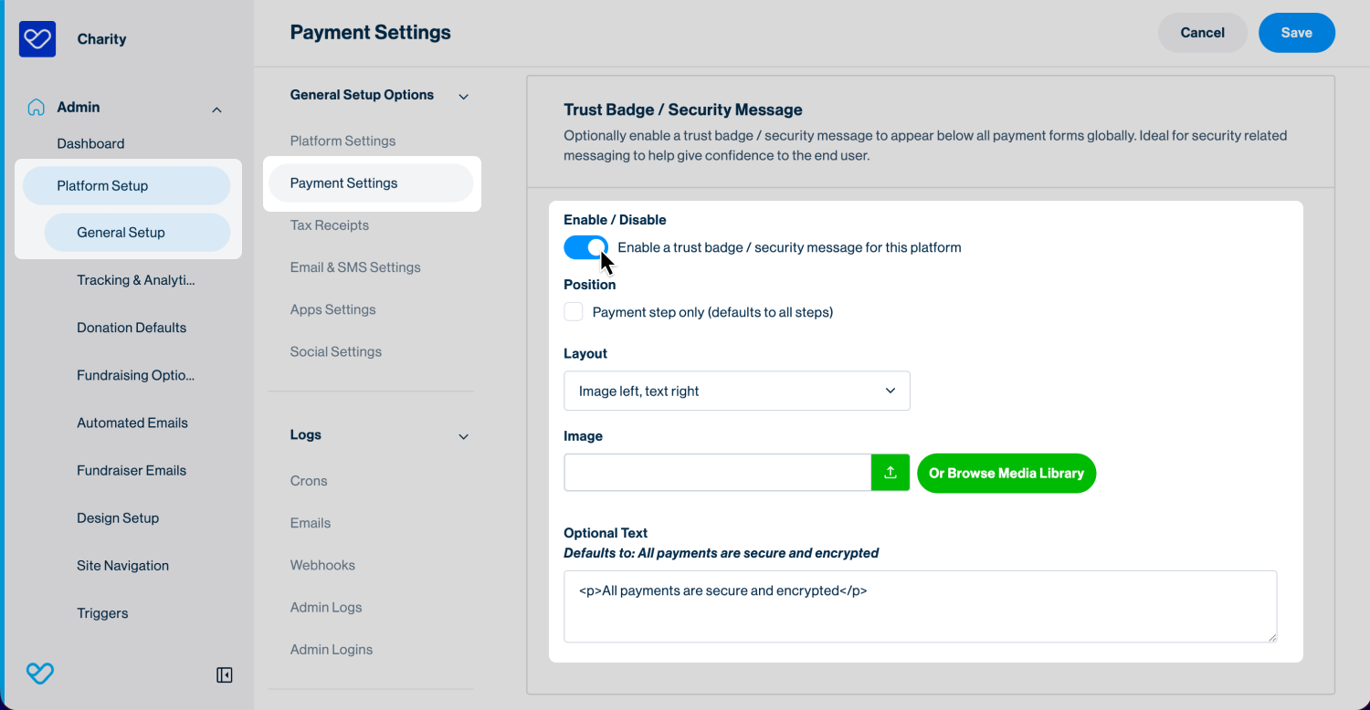The image size is (1370, 710).
Task: Open Tax Receipts settings
Action: tap(330, 225)
